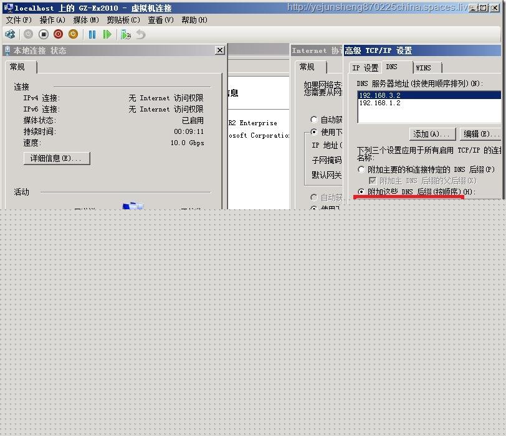Toggle 附加主 DNS 后缀的父后缀 checkbox
The height and width of the screenshot is (436, 506).
373,180
